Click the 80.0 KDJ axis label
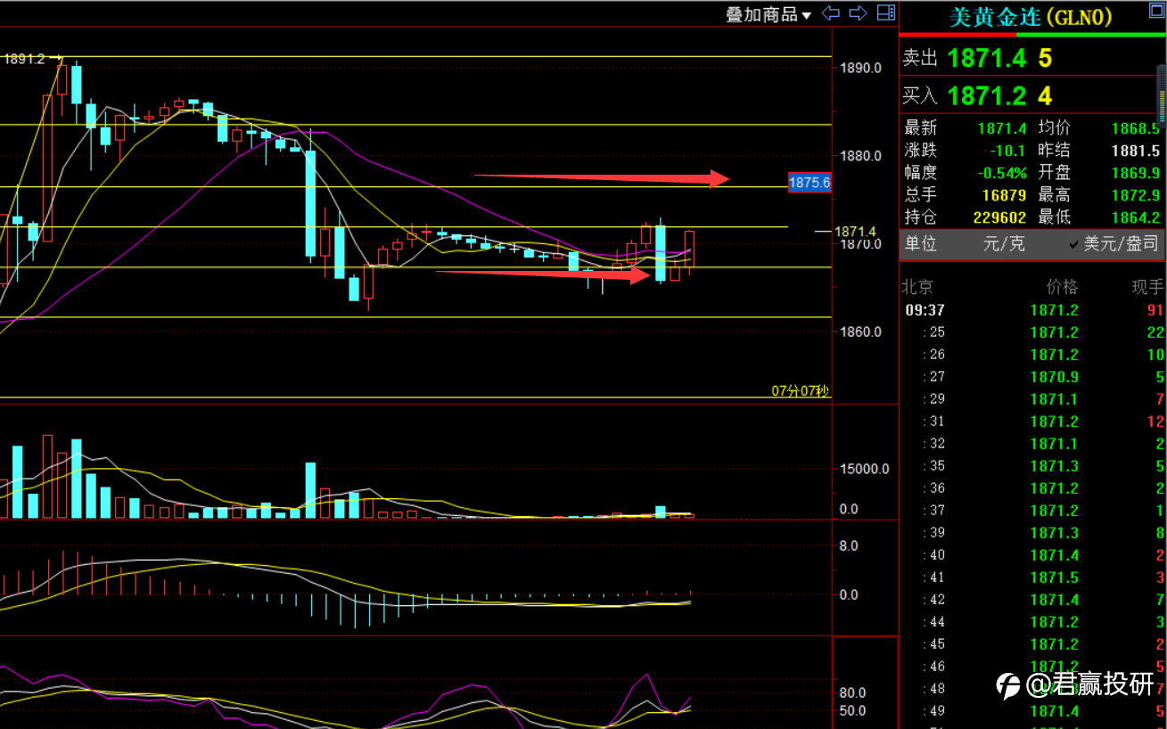Image resolution: width=1167 pixels, height=729 pixels. pos(852,693)
